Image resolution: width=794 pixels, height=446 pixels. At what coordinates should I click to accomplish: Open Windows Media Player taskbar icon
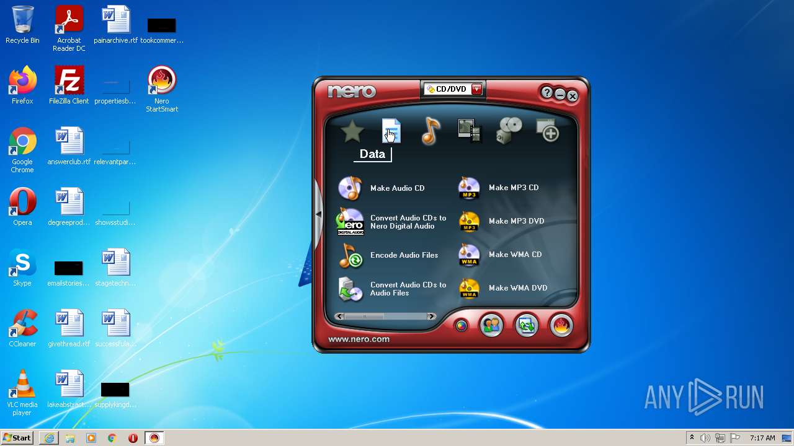coord(91,438)
